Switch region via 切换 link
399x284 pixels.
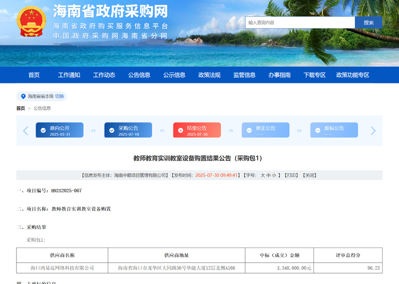click(60, 96)
